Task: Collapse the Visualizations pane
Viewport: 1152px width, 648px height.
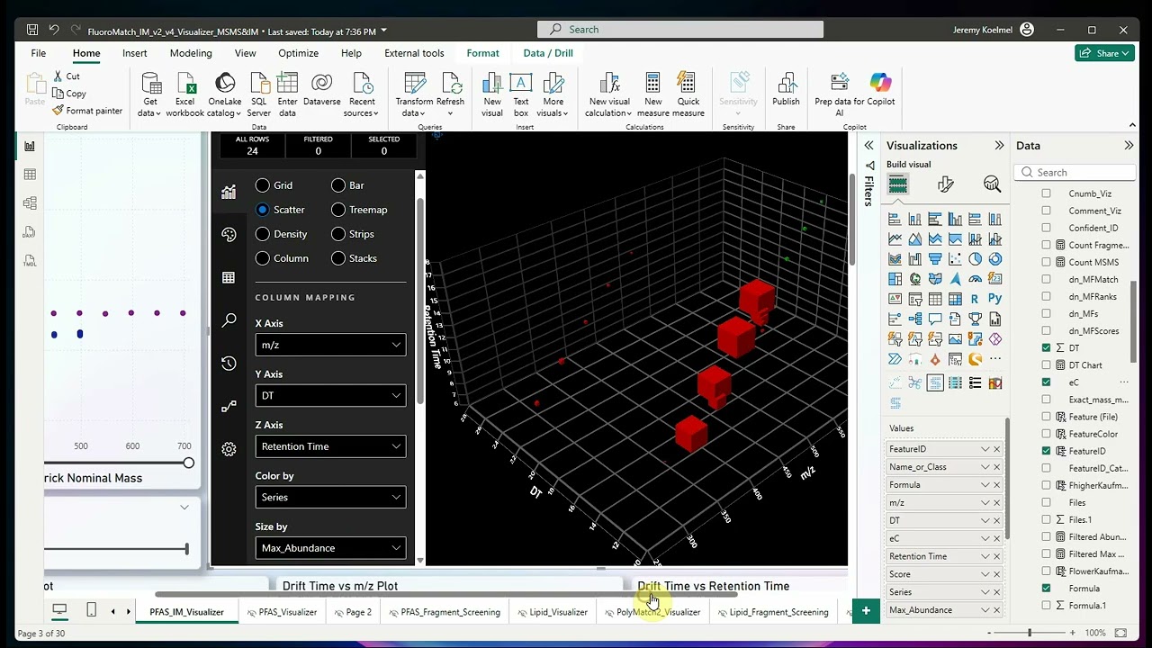Action: [999, 146]
